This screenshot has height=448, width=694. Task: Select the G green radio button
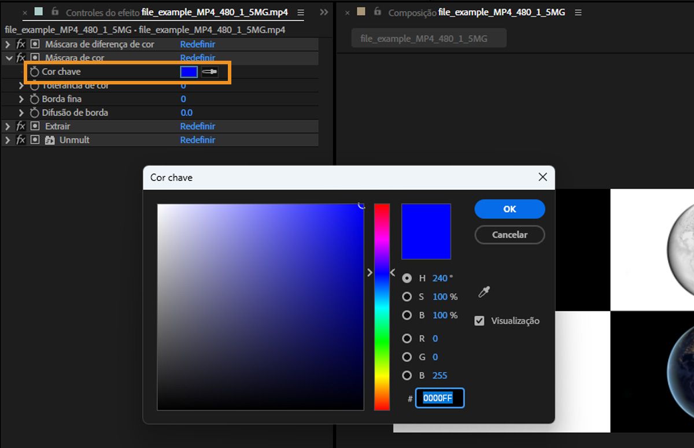(x=407, y=357)
